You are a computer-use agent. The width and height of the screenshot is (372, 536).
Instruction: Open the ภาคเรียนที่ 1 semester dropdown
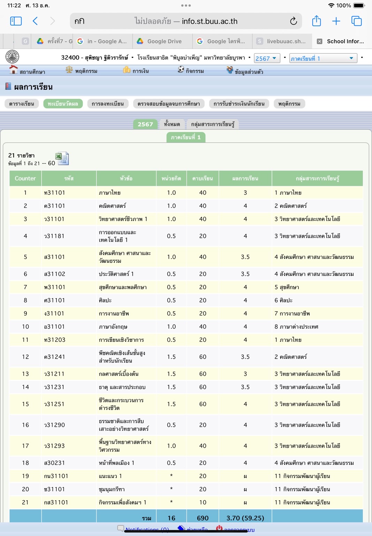[323, 58]
